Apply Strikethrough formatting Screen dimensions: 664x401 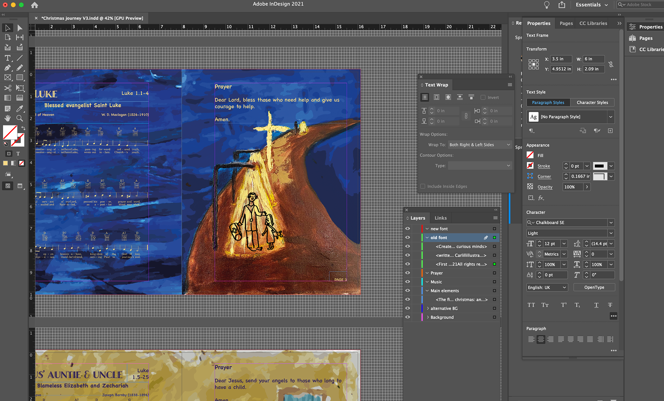(610, 305)
